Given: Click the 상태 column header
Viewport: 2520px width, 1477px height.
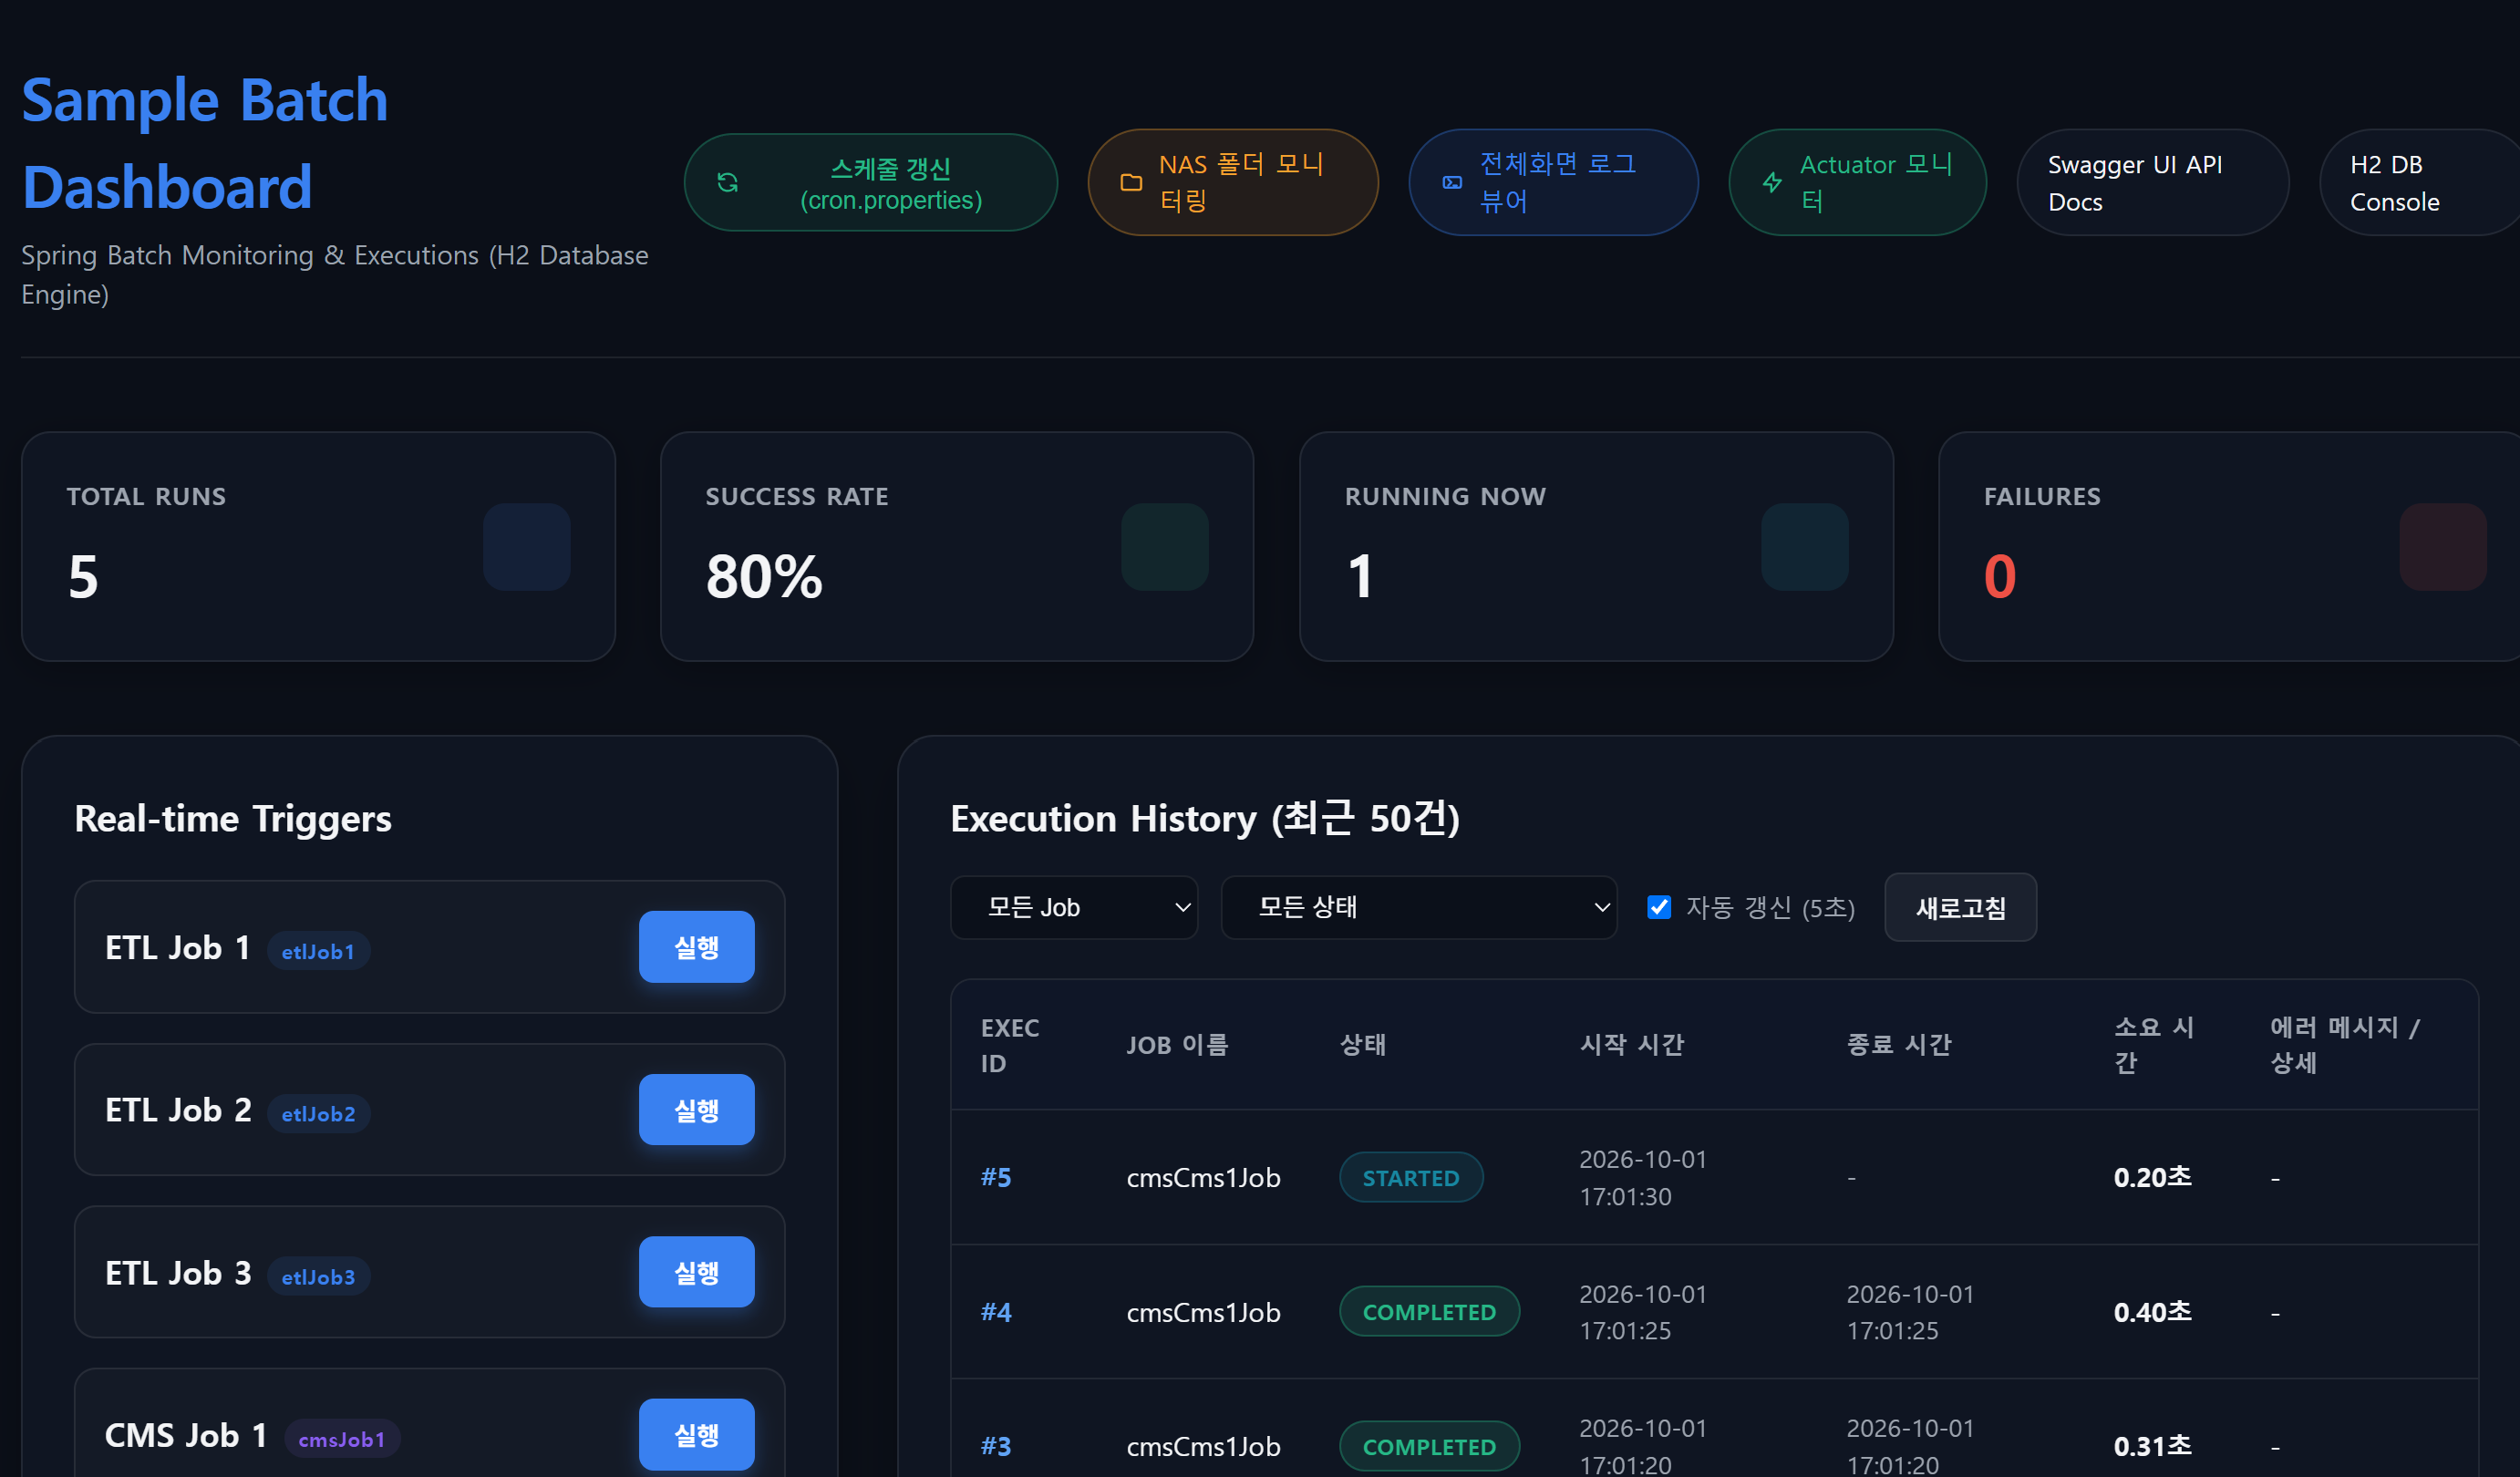Looking at the screenshot, I should tap(1362, 1045).
